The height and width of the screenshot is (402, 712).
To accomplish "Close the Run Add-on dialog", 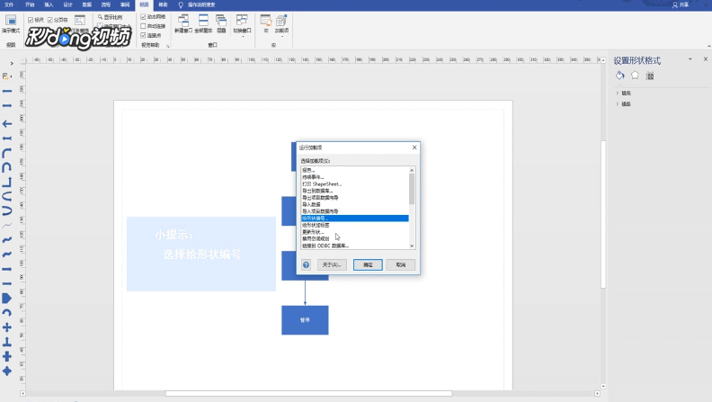I will (x=414, y=147).
